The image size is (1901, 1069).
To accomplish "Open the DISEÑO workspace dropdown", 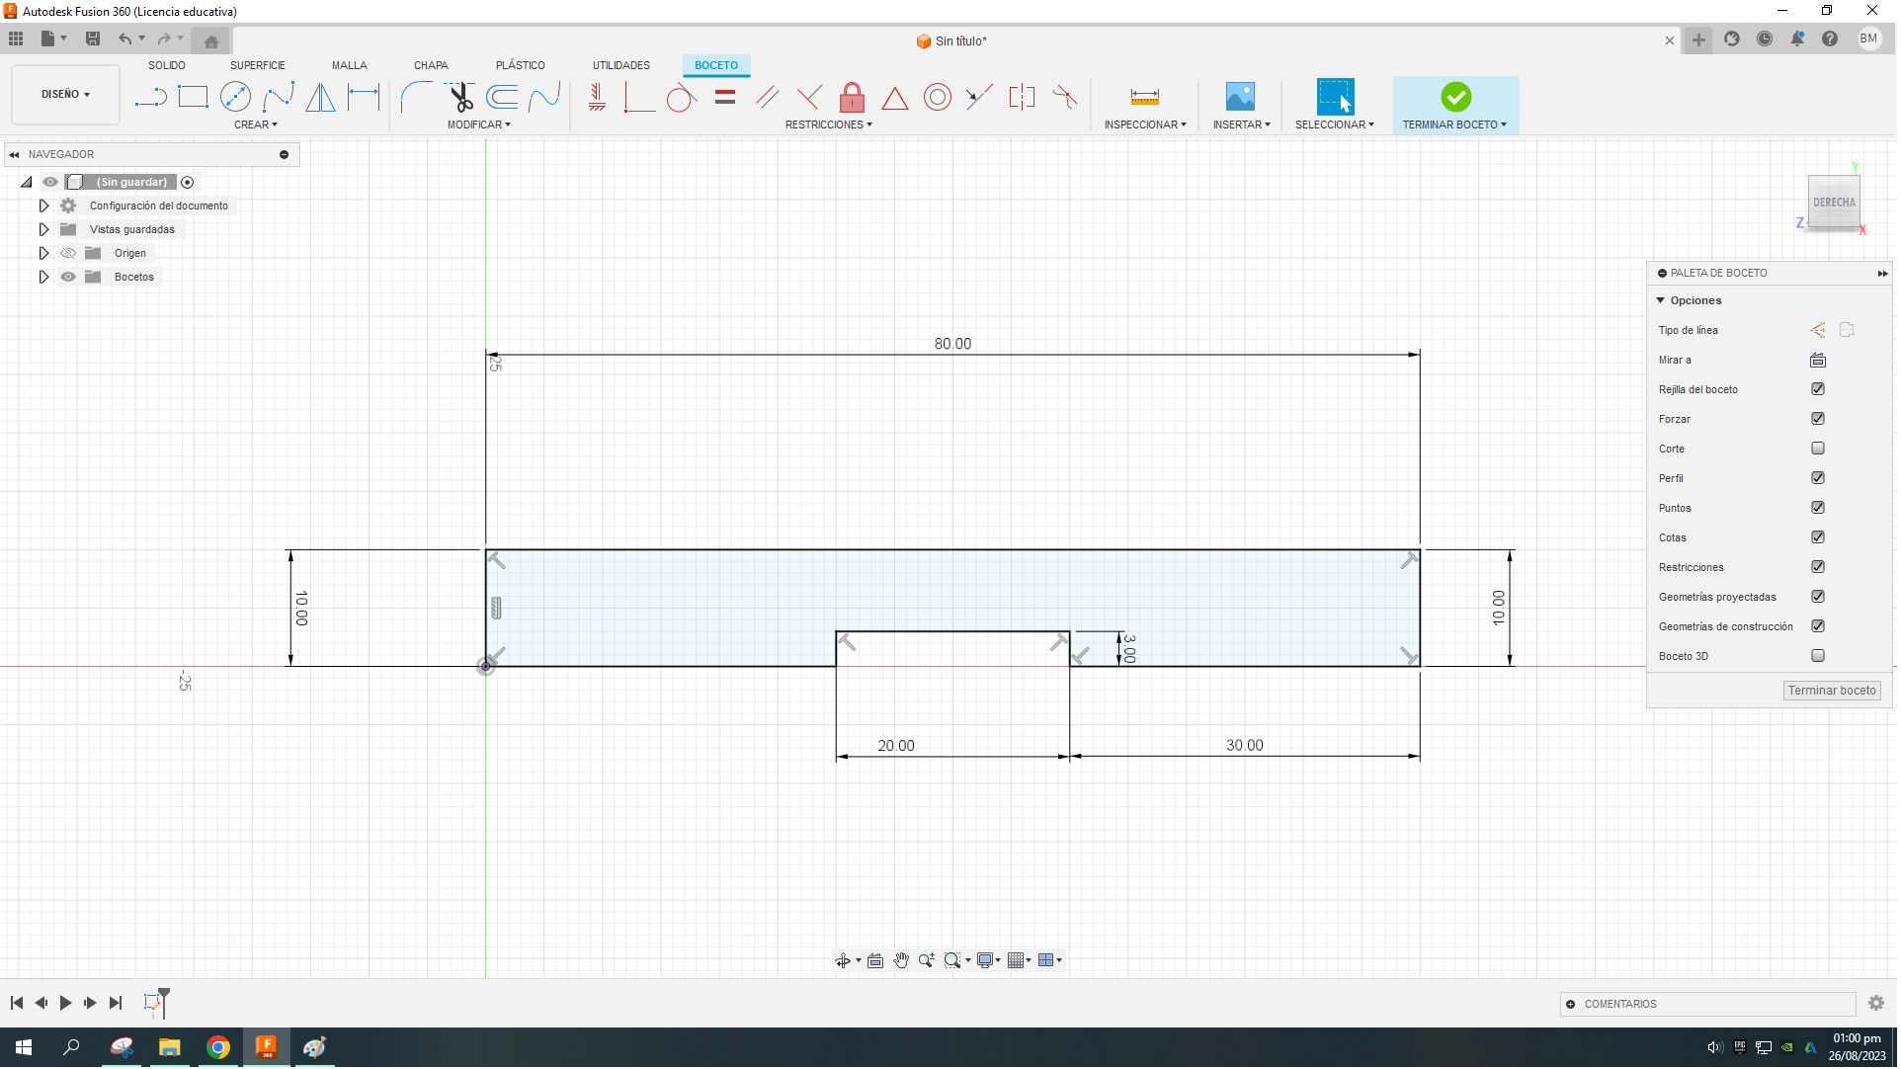I will pyautogui.click(x=65, y=95).
